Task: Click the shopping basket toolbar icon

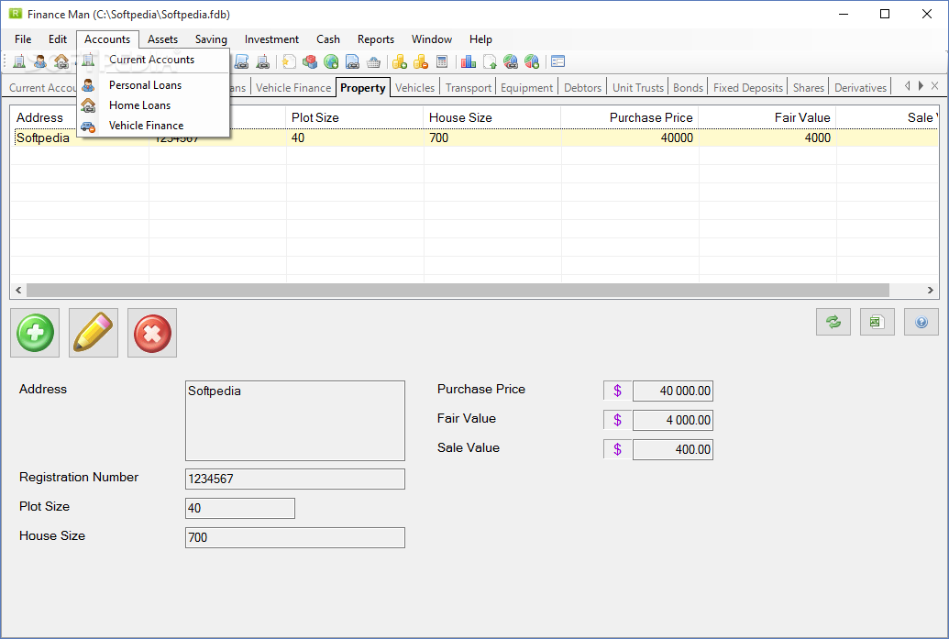Action: pos(373,61)
